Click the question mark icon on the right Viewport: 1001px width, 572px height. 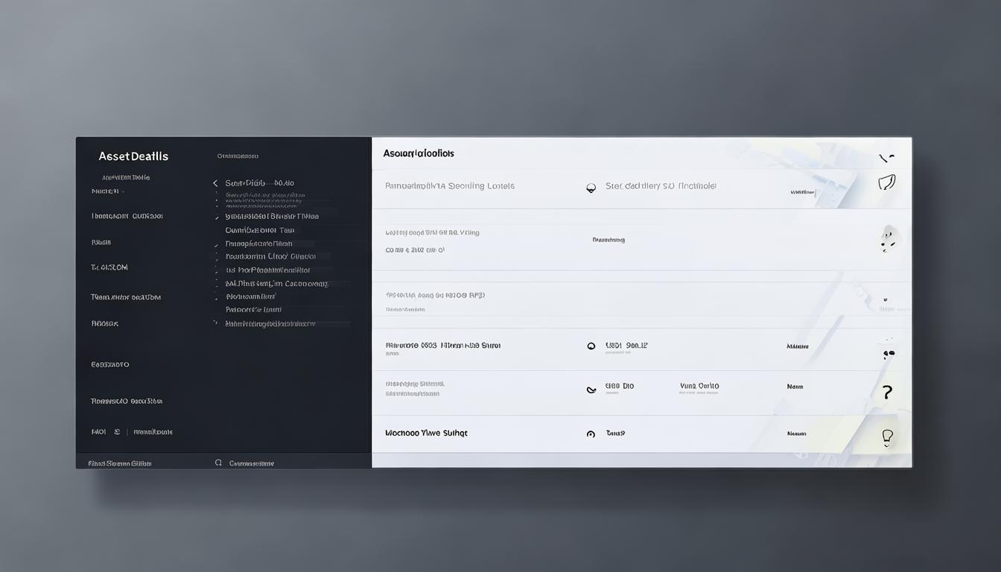tap(886, 393)
